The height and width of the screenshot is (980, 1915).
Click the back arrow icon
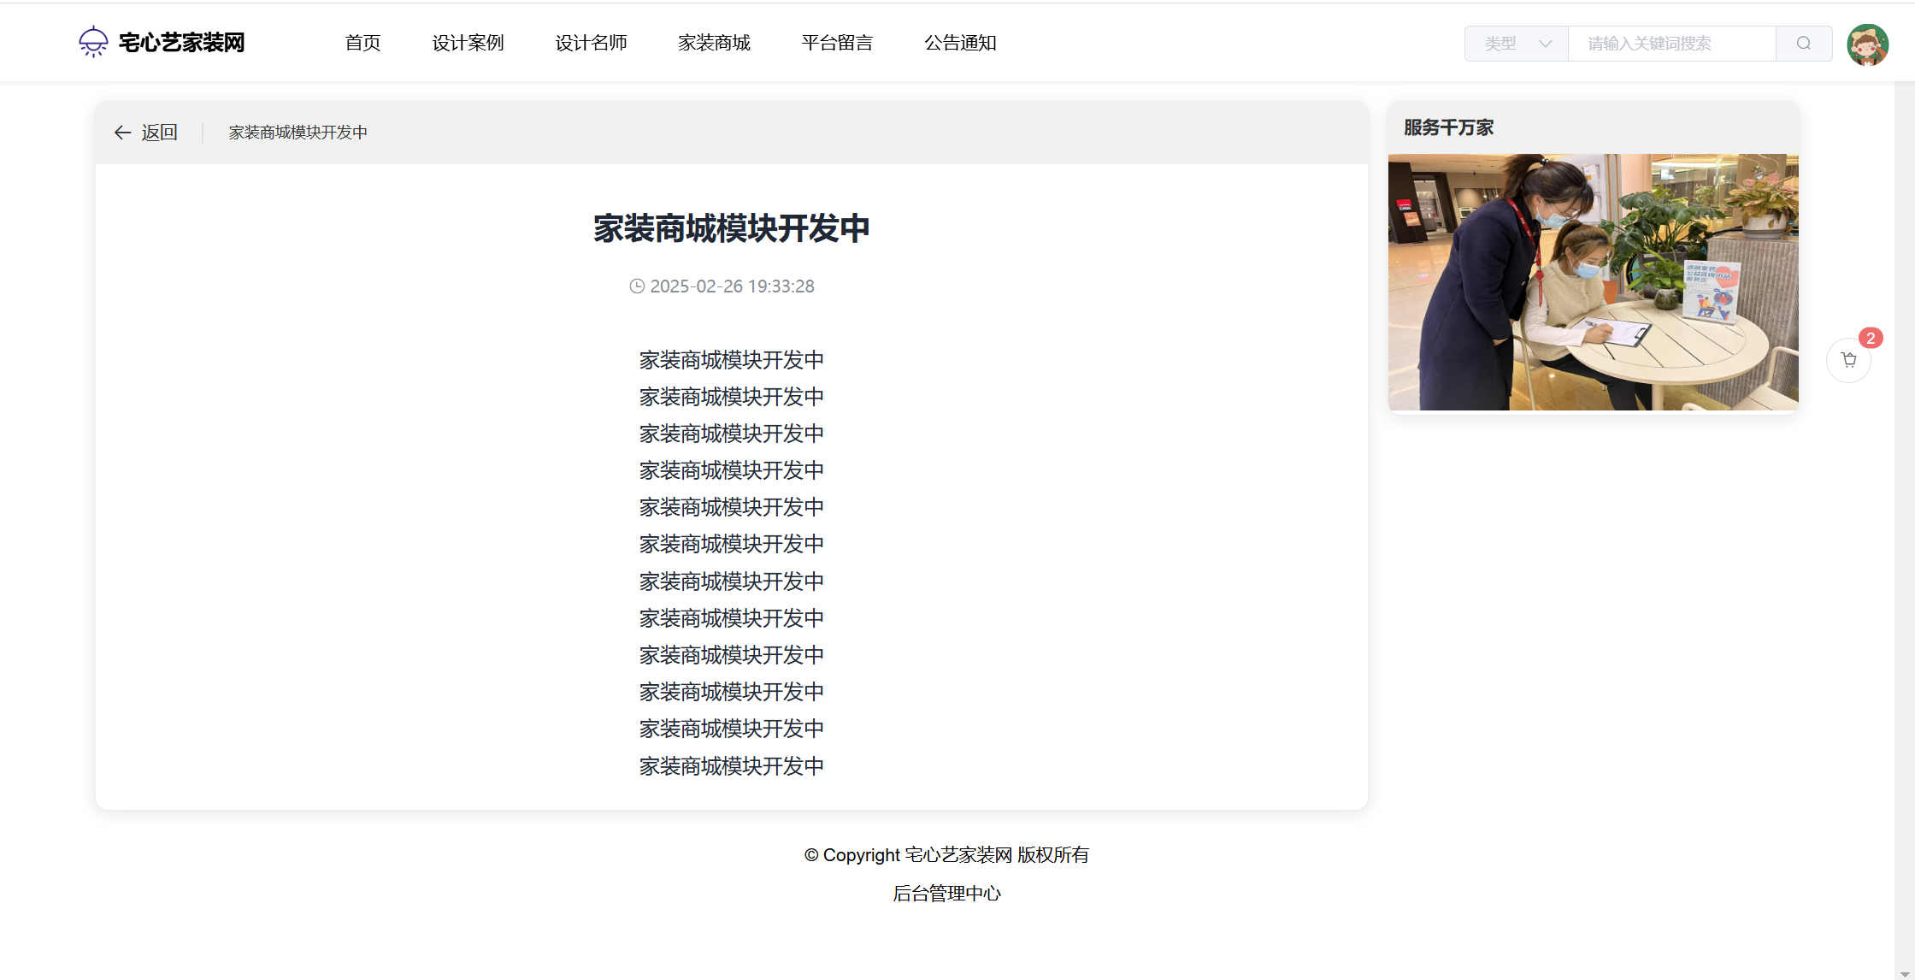[122, 133]
